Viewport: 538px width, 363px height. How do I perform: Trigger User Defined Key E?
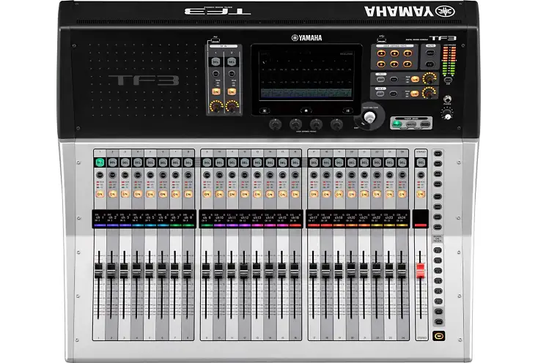tap(394, 64)
